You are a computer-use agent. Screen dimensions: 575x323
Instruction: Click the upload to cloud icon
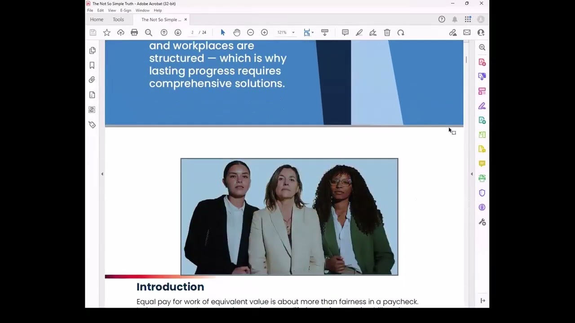click(x=120, y=32)
